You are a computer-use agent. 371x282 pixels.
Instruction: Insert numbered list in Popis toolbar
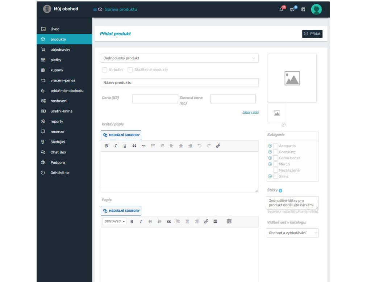[160, 222]
